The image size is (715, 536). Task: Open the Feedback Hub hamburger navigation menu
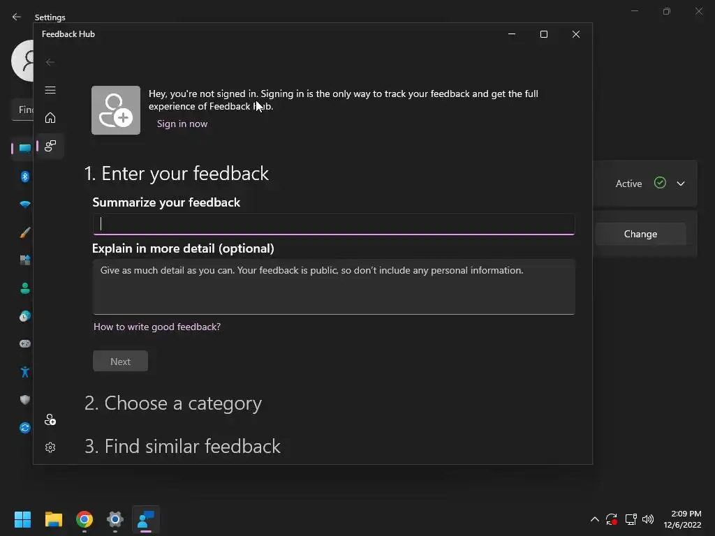(x=50, y=90)
